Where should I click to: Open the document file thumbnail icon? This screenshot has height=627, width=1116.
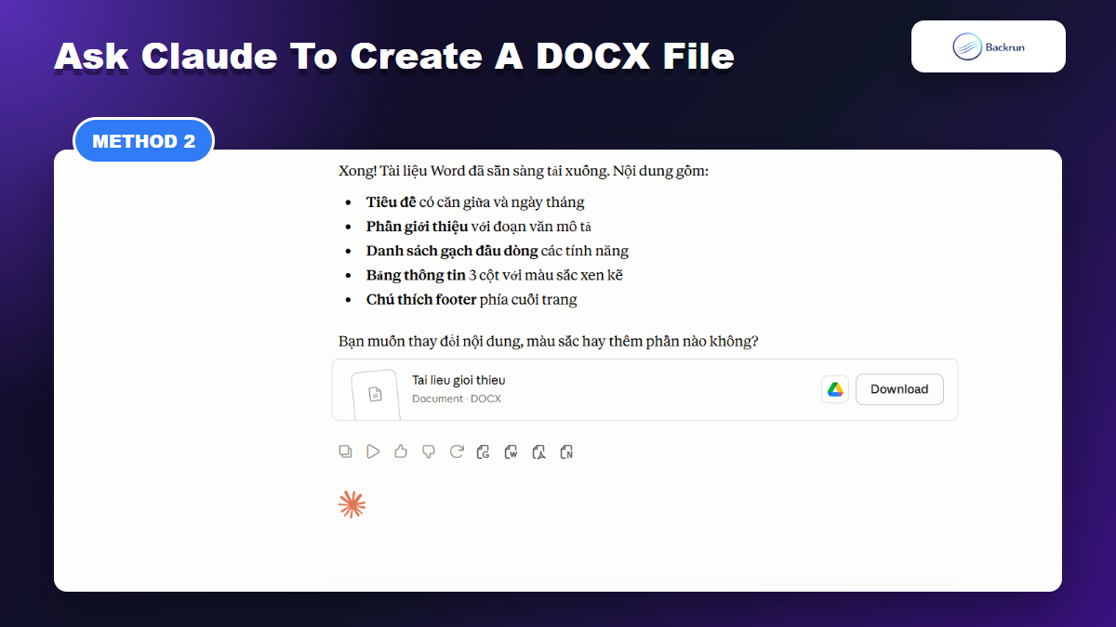(x=375, y=394)
